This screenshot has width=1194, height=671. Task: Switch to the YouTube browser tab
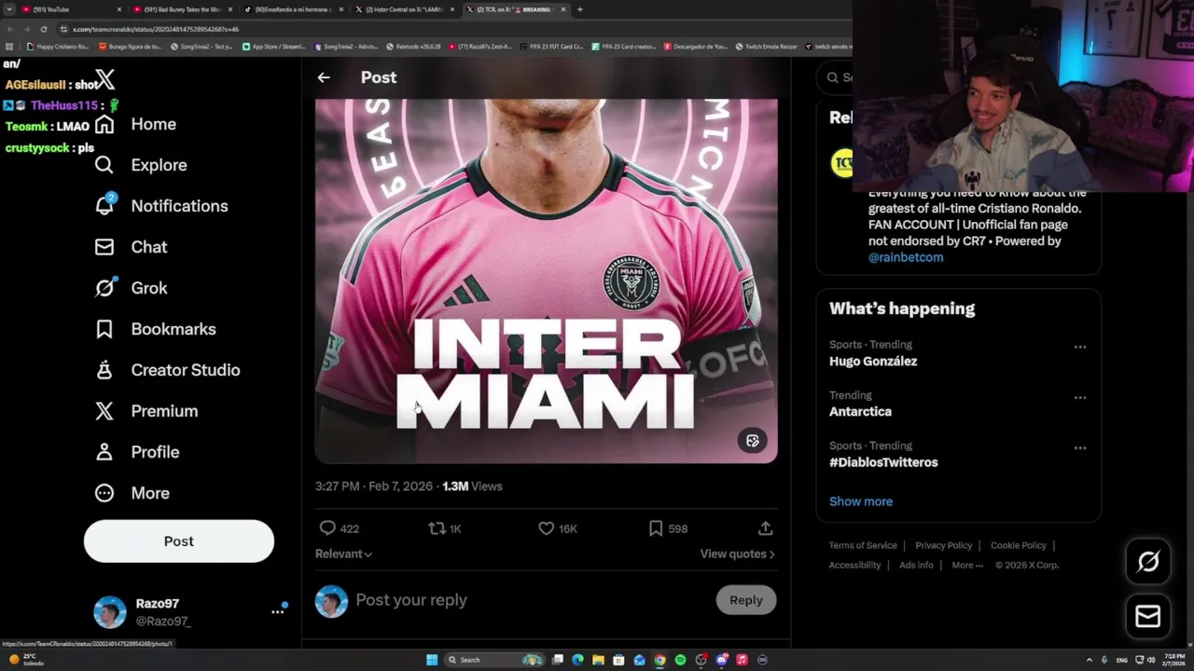coord(70,9)
